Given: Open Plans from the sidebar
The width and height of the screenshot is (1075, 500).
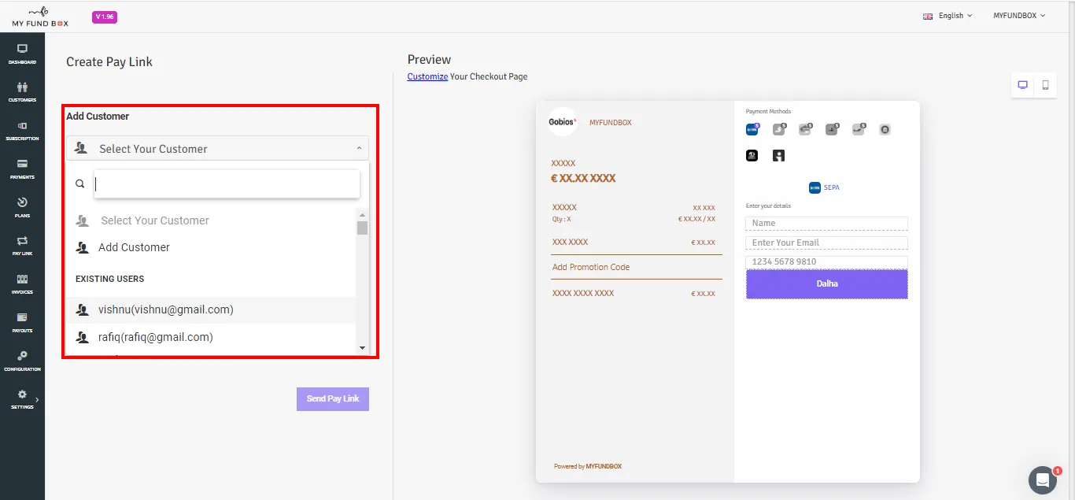Looking at the screenshot, I should pos(22,207).
